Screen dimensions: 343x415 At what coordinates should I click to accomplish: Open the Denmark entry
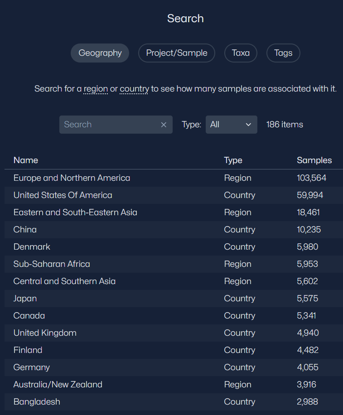pyautogui.click(x=32, y=247)
